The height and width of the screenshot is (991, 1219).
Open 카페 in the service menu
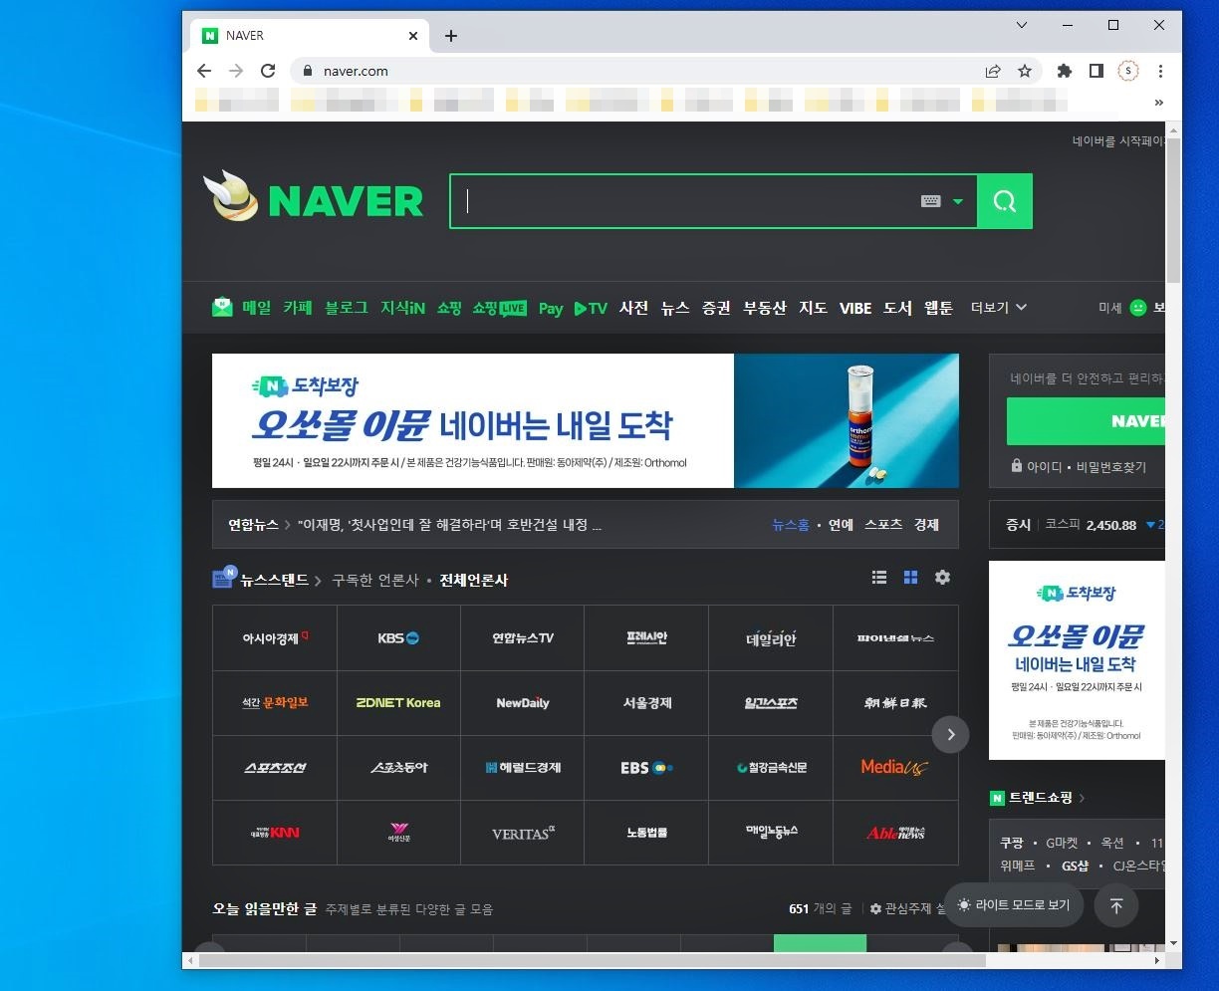[x=298, y=308]
